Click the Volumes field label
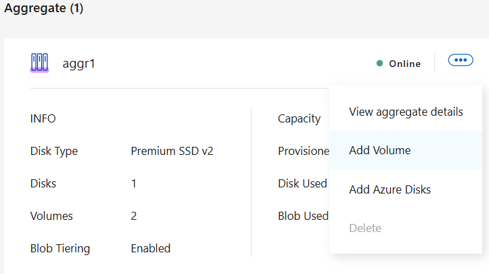This screenshot has width=489, height=274. pos(51,216)
